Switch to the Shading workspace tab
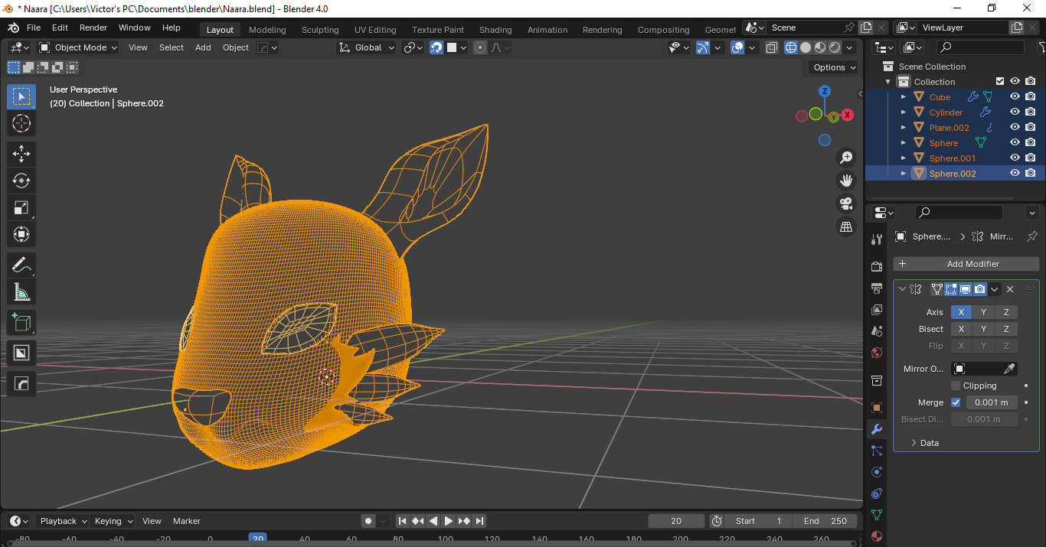Image resolution: width=1046 pixels, height=547 pixels. coord(495,30)
